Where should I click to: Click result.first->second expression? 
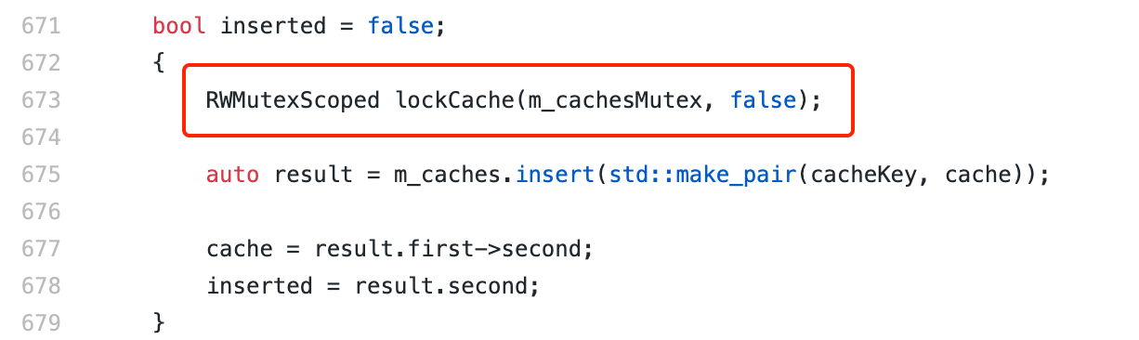(454, 249)
